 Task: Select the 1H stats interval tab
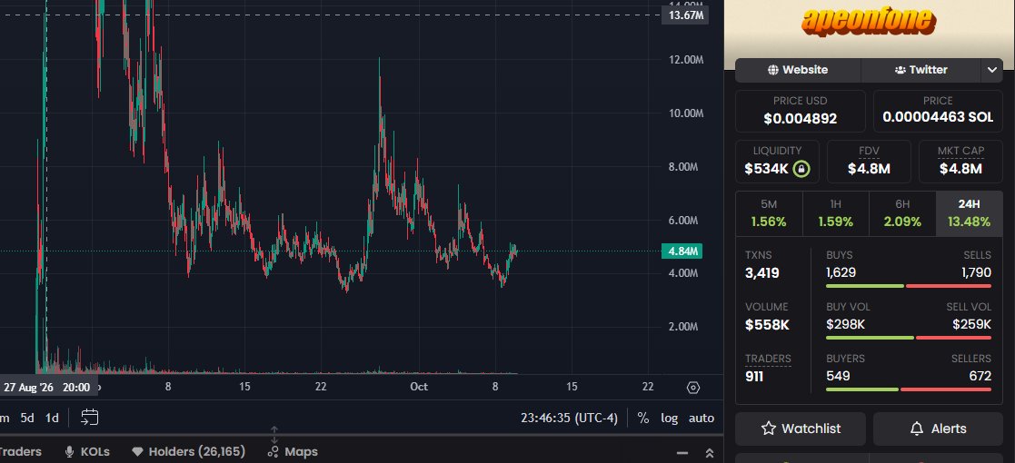tap(836, 213)
